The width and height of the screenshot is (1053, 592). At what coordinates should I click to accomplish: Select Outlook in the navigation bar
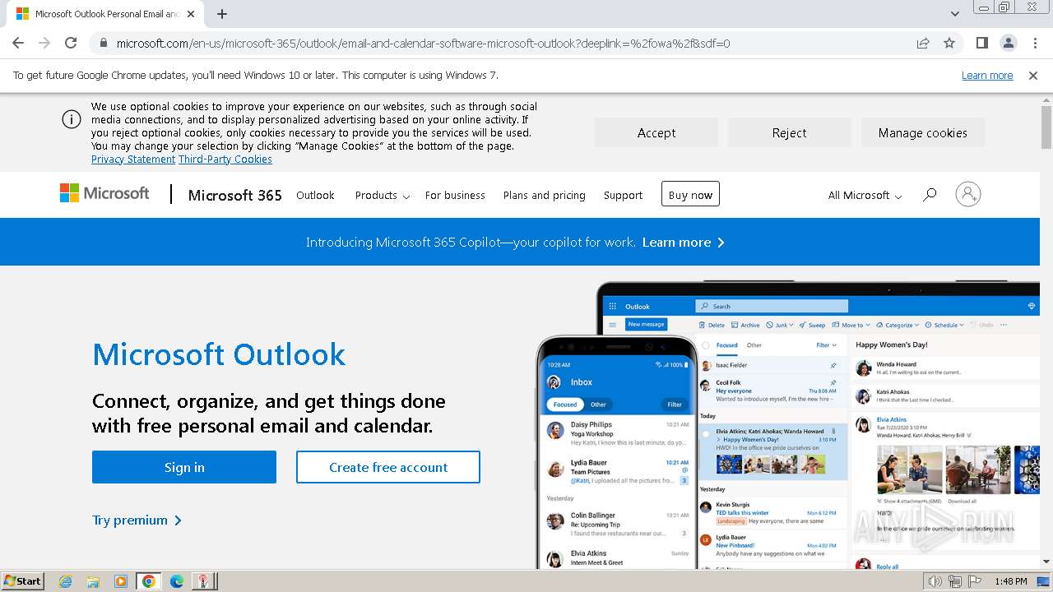point(315,195)
